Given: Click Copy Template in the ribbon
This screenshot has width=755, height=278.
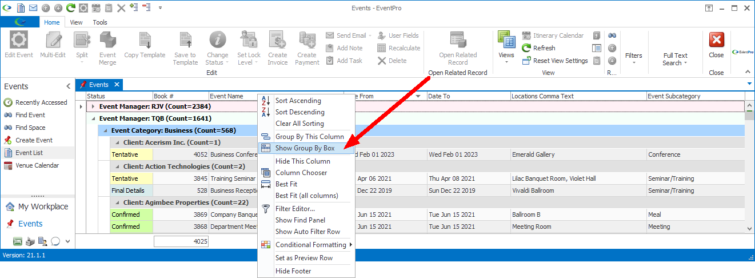Looking at the screenshot, I should click(145, 45).
